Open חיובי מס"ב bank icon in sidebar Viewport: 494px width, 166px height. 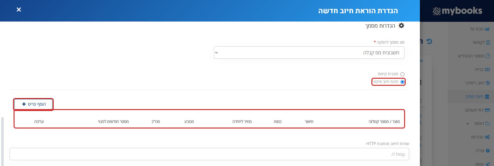point(487,97)
